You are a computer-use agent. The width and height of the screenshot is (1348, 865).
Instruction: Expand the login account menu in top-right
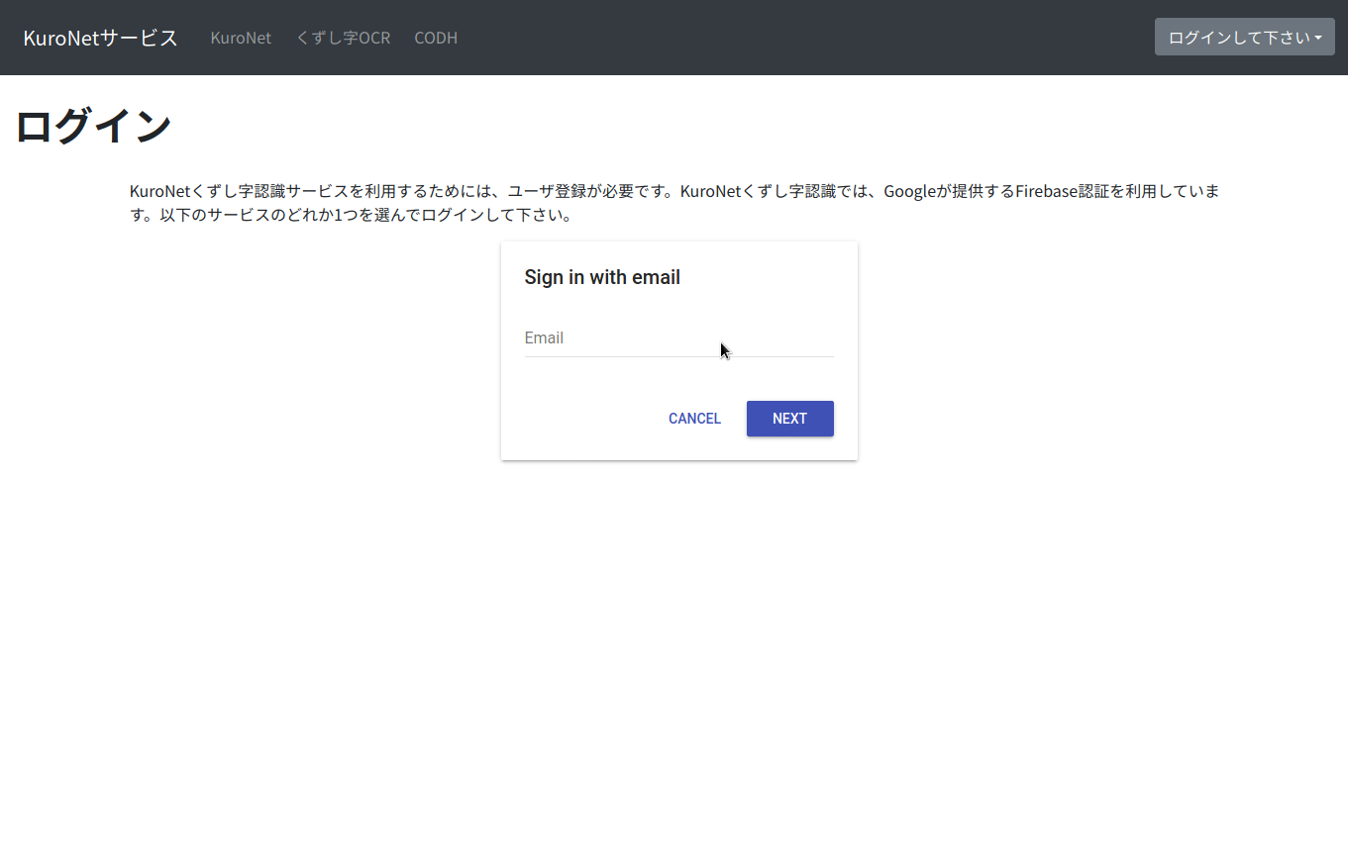pos(1244,37)
